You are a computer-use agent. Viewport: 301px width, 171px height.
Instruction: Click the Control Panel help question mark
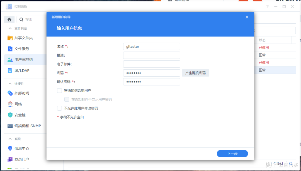[267, 6]
